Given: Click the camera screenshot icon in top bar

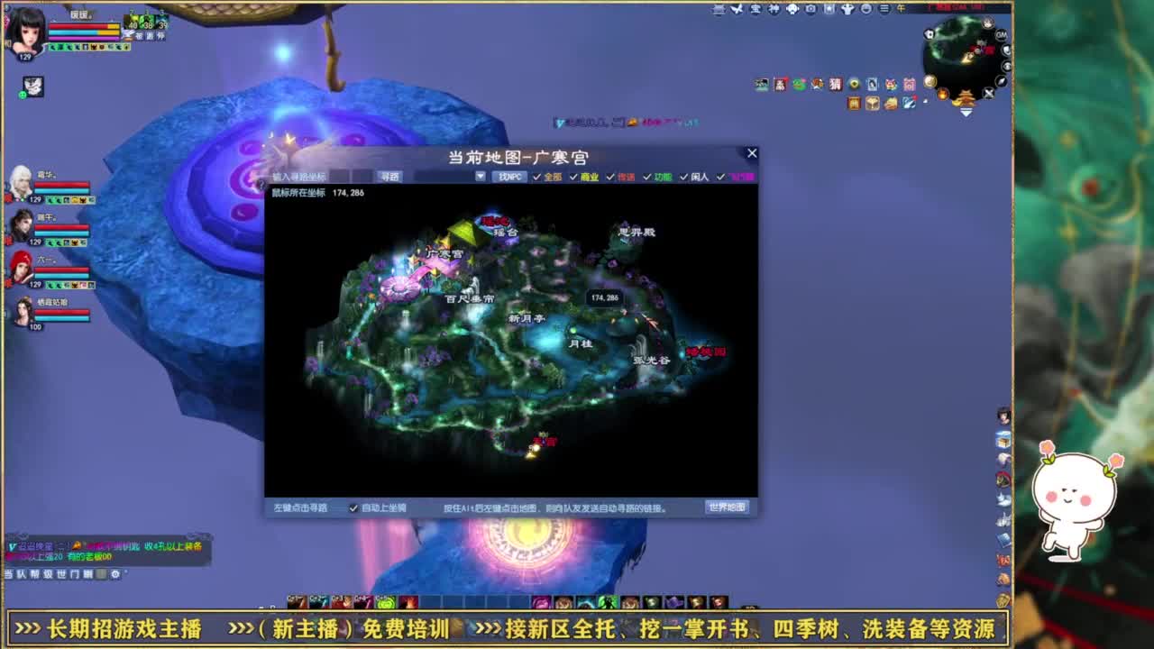Looking at the screenshot, I should pyautogui.click(x=811, y=9).
